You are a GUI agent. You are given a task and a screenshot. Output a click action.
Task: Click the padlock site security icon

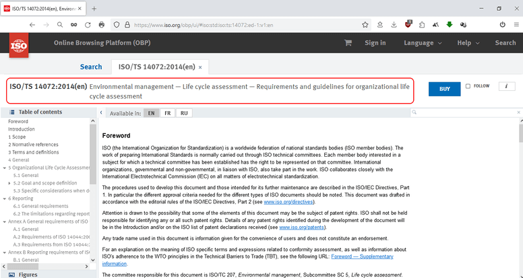pyautogui.click(x=127, y=25)
